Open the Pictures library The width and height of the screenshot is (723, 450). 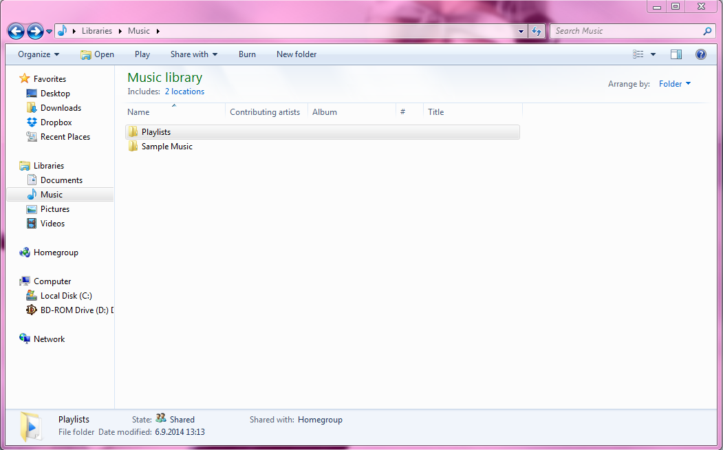55,209
